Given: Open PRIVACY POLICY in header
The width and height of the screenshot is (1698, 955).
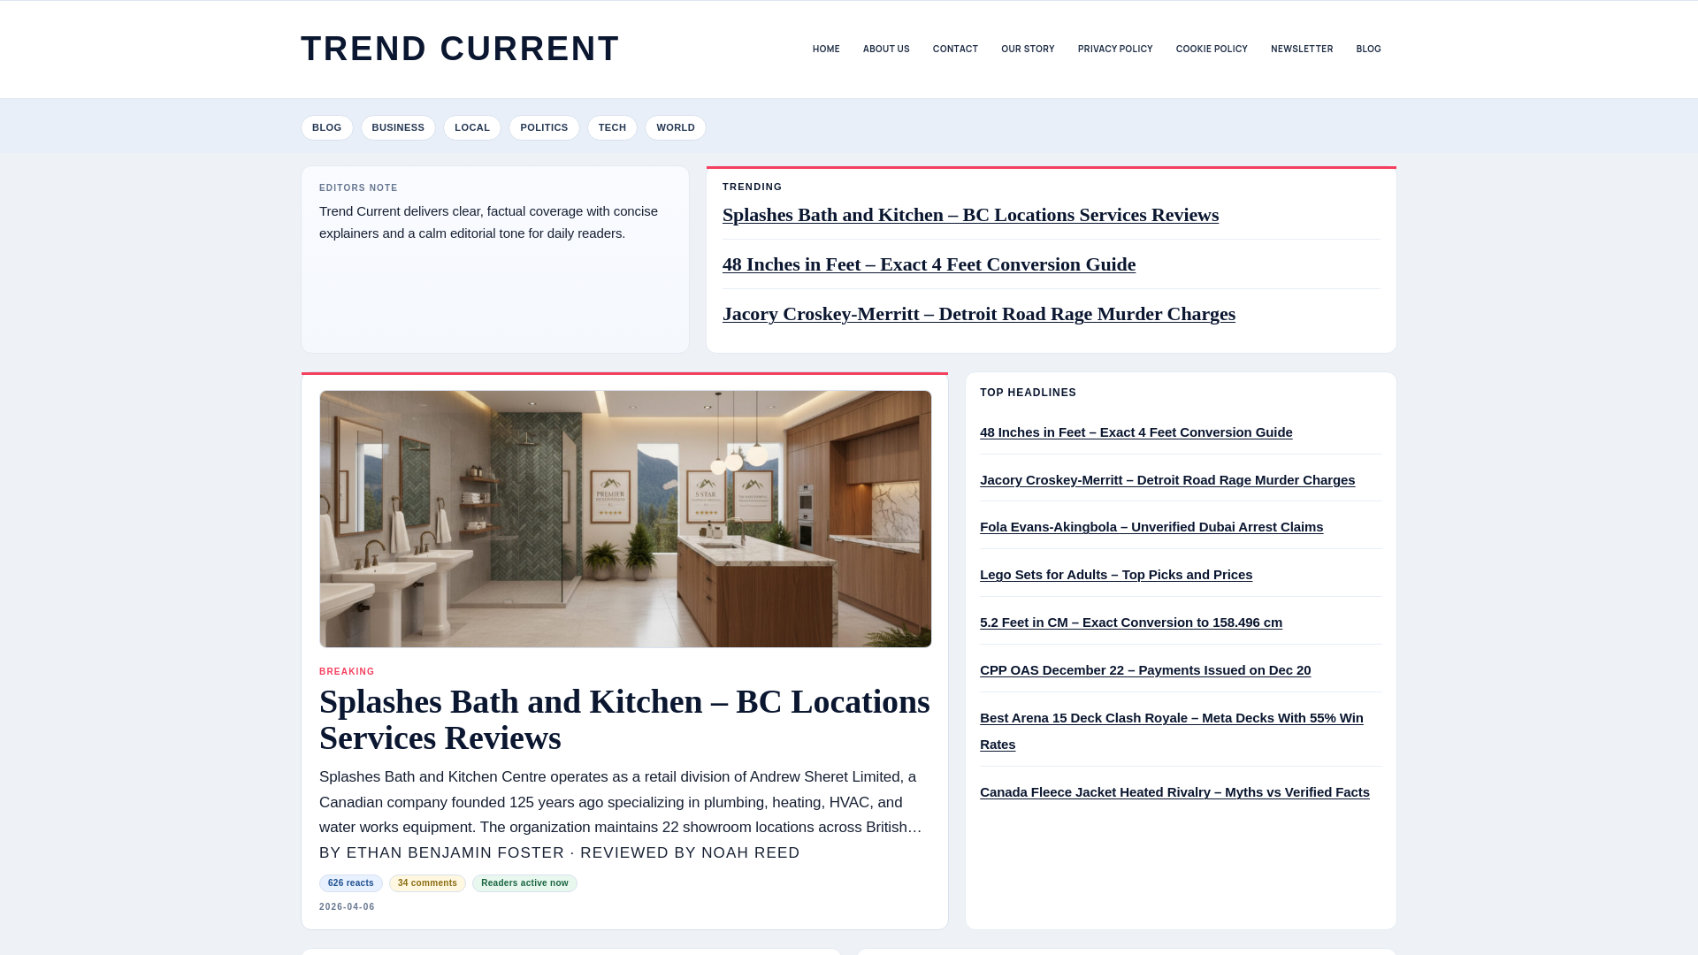Looking at the screenshot, I should coord(1115,50).
